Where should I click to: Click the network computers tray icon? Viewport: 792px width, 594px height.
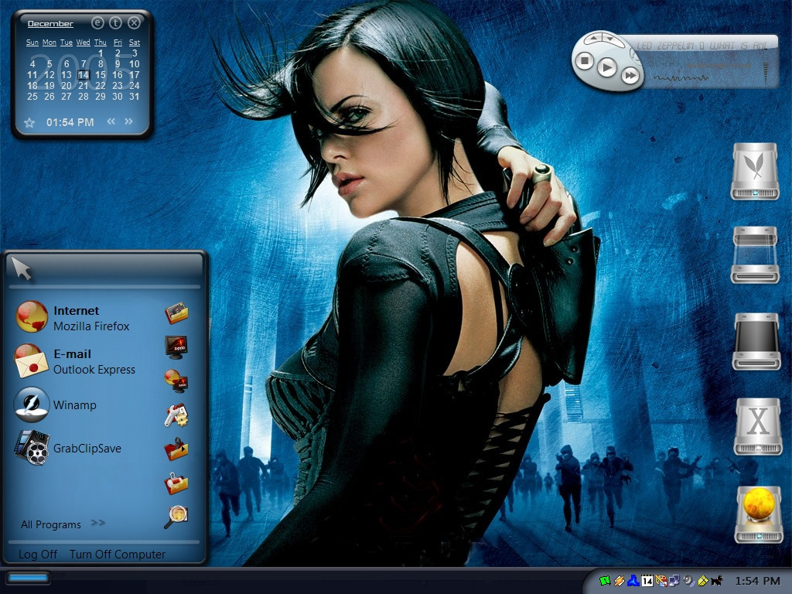click(674, 581)
